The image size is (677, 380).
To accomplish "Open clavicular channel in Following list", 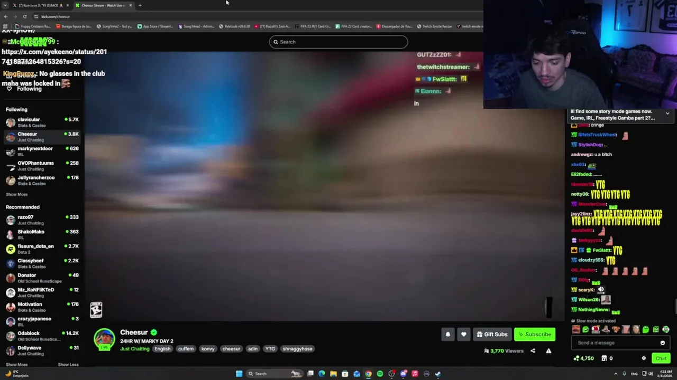I will (42, 122).
